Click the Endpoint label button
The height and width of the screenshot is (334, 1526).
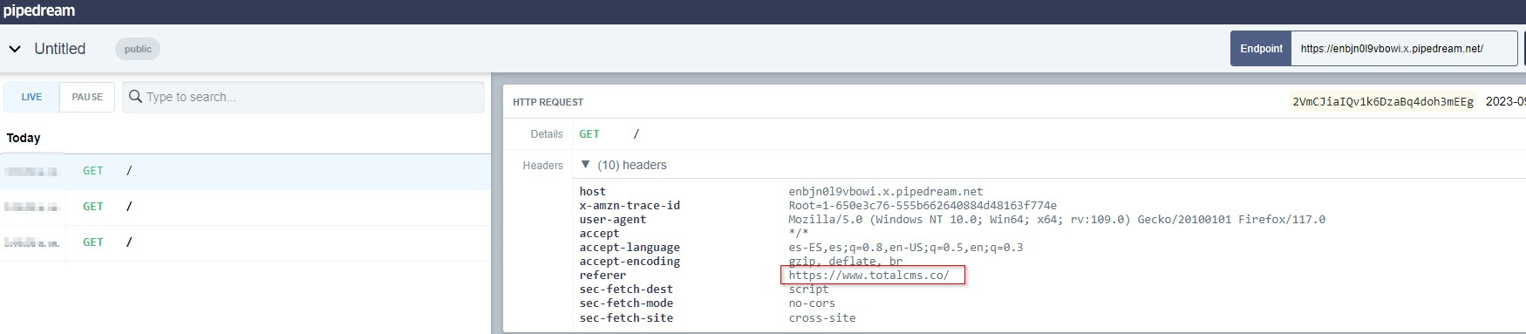tap(1261, 49)
